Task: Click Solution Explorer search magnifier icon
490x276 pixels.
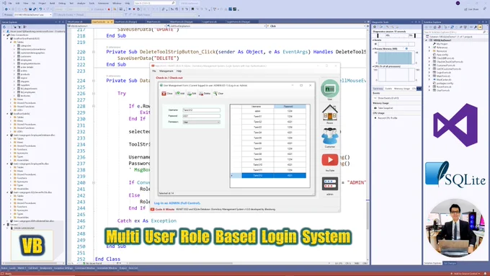Action: click(484, 32)
